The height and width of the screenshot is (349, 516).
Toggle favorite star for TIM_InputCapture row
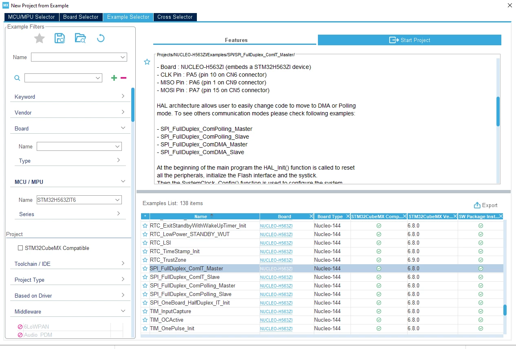145,311
